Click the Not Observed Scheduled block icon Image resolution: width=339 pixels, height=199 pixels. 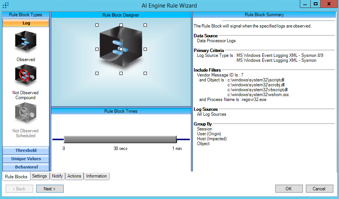click(26, 115)
